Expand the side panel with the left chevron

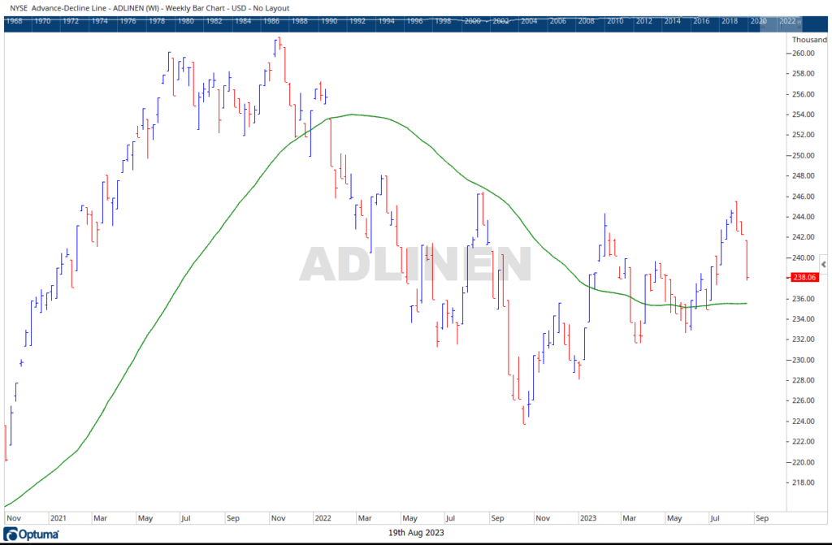tap(824, 265)
